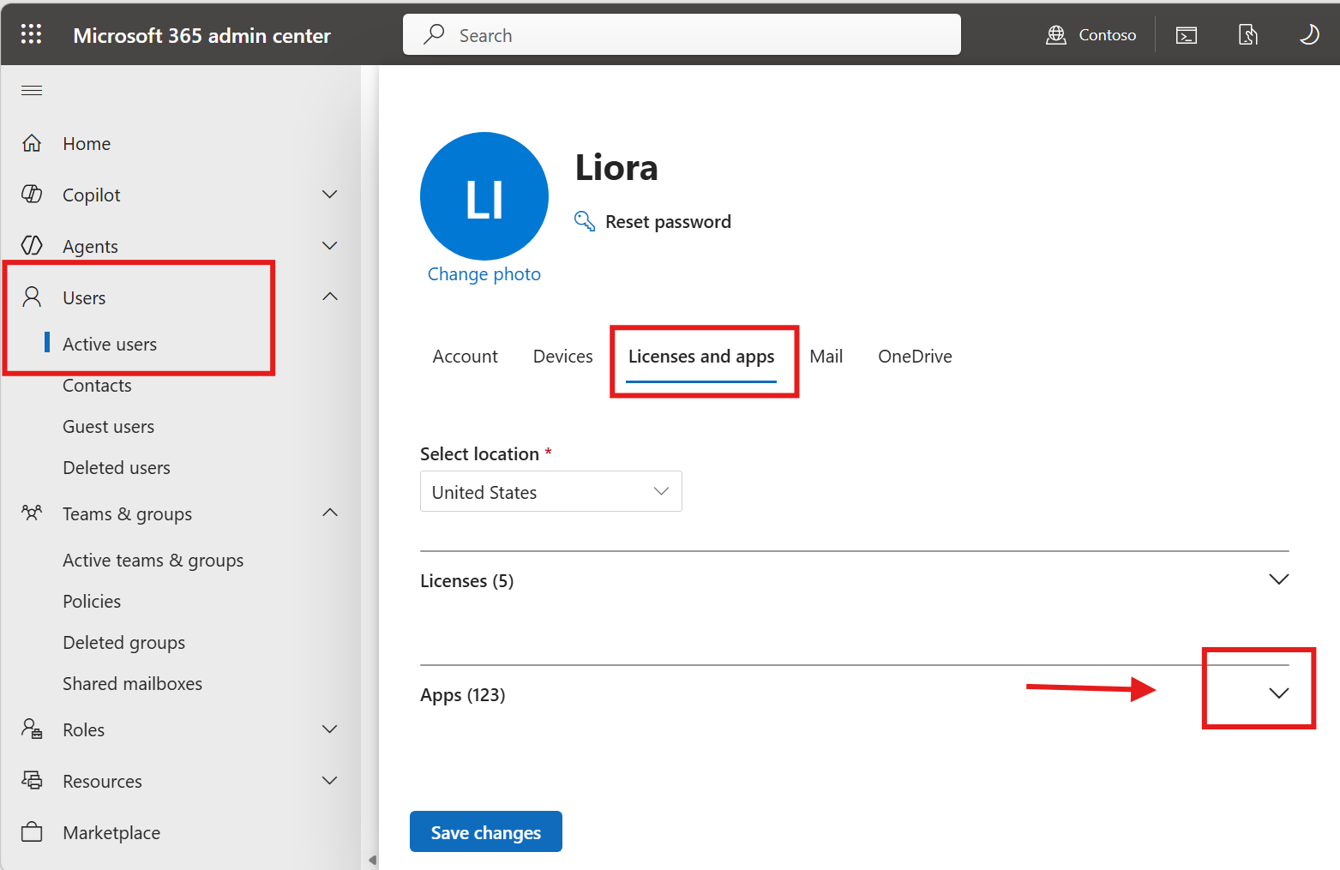Click the search magnifier icon
Viewport: 1340px width, 870px height.
coord(434,34)
